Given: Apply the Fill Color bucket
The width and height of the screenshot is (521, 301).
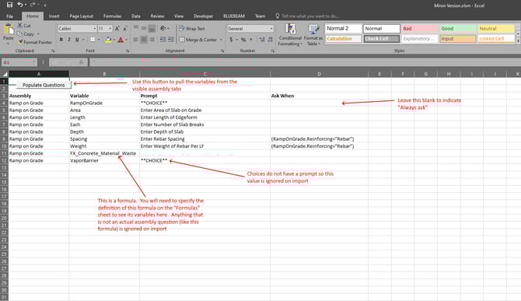Looking at the screenshot, I should [108, 40].
